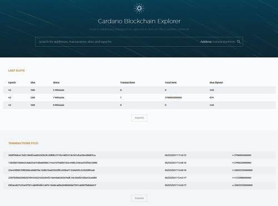Open the transaction hash timestamped 5:42:17

(52, 178)
